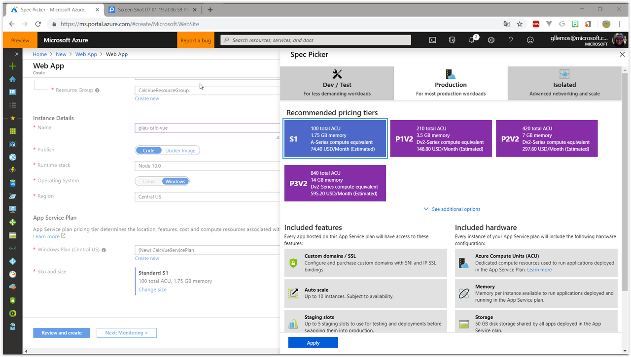Open All resources green grid icon

[13, 131]
